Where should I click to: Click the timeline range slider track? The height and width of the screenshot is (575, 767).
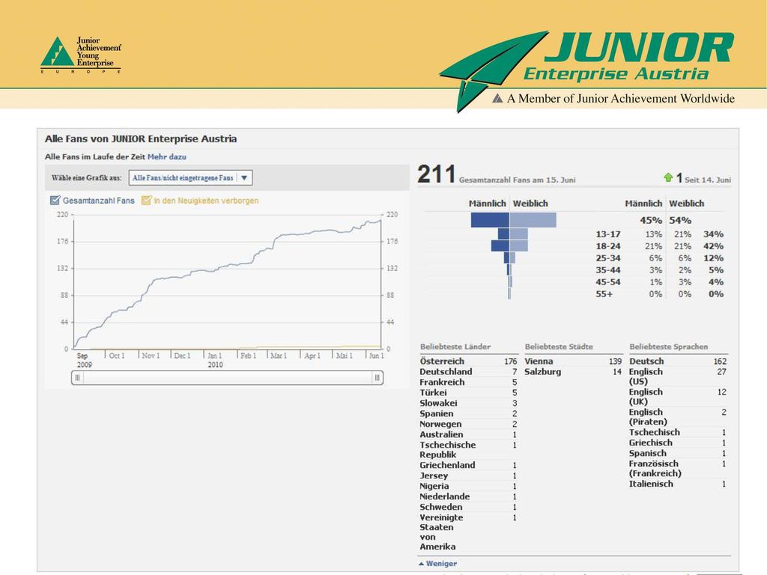pos(228,377)
